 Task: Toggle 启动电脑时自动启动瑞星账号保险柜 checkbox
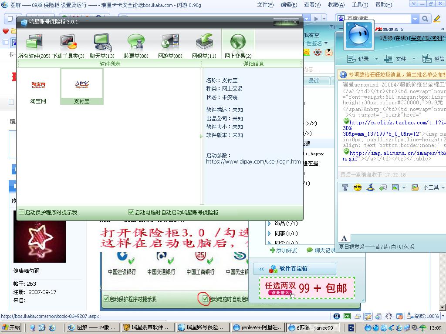pos(131,212)
